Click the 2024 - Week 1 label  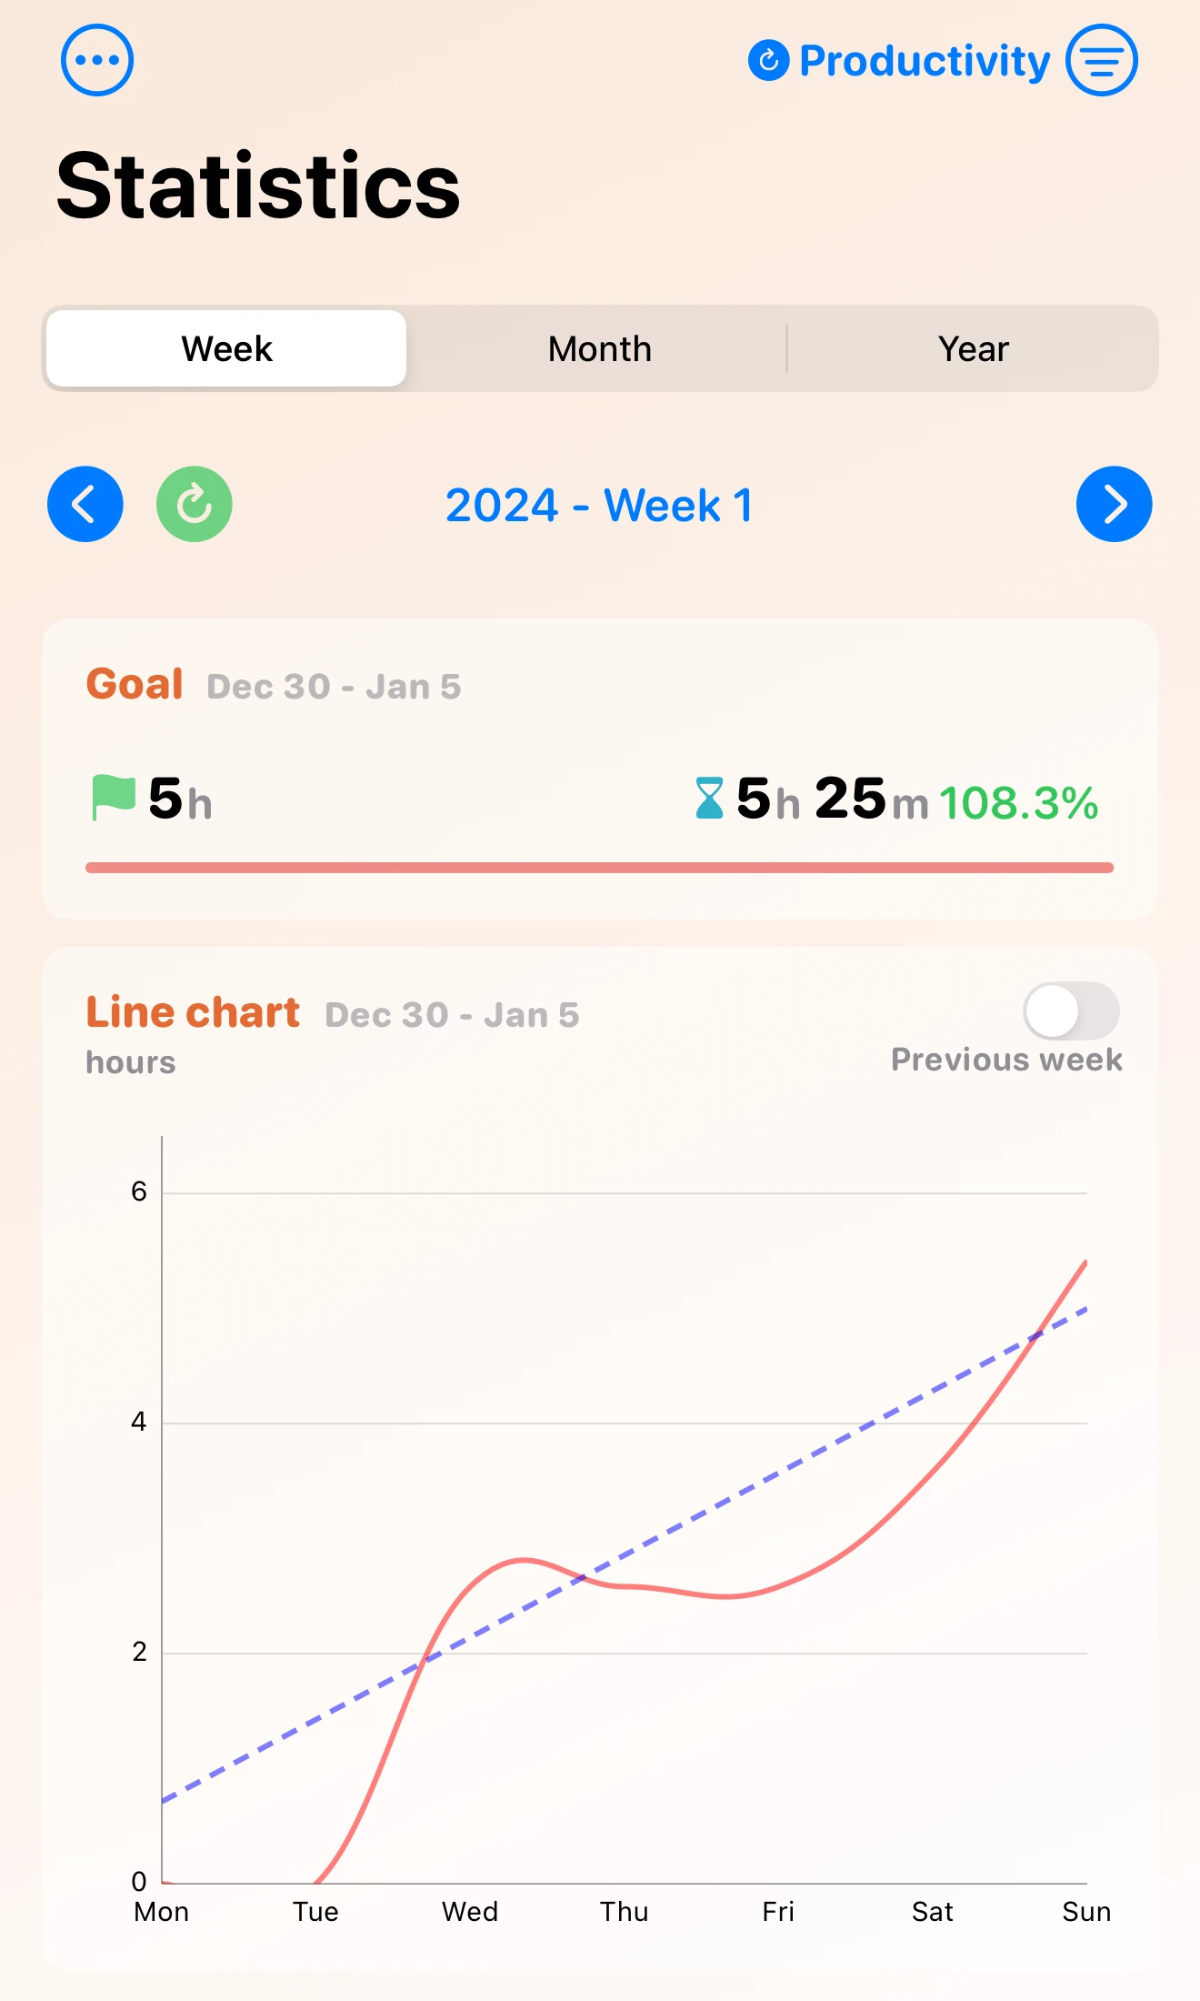click(x=600, y=505)
